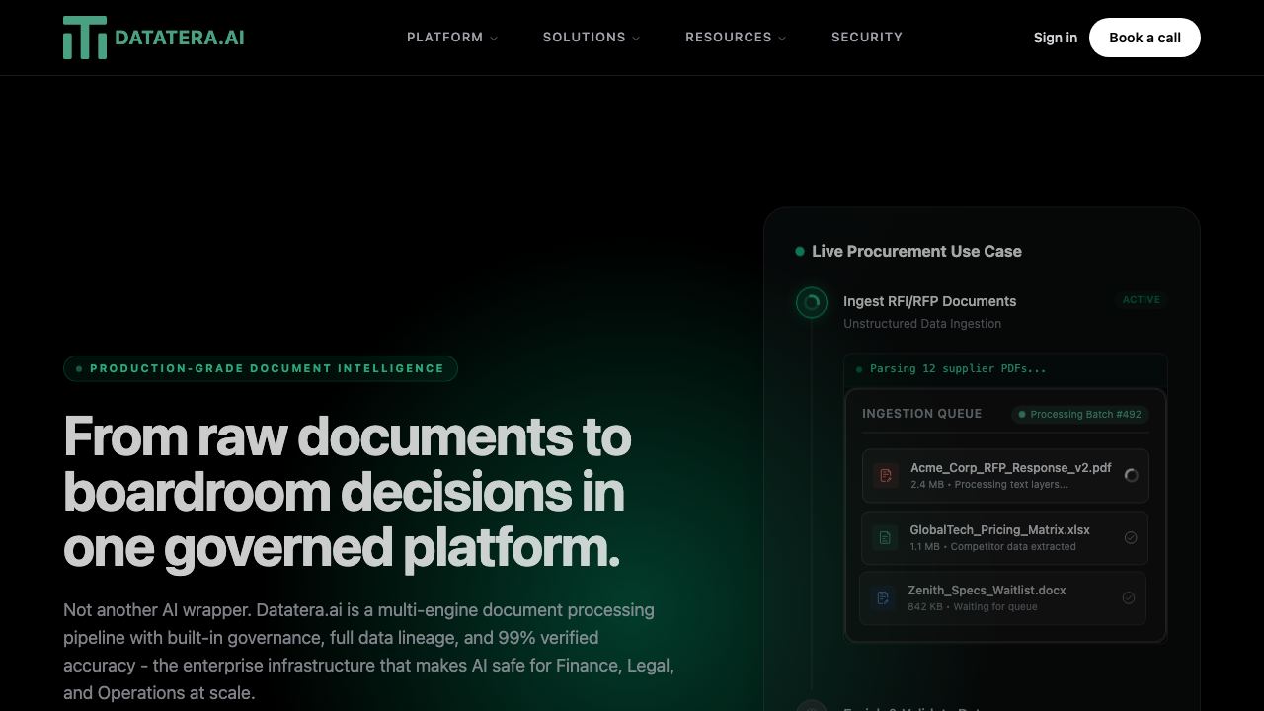
Task: Click the Unstructured Data Ingestion subtitle
Action: pos(922,324)
